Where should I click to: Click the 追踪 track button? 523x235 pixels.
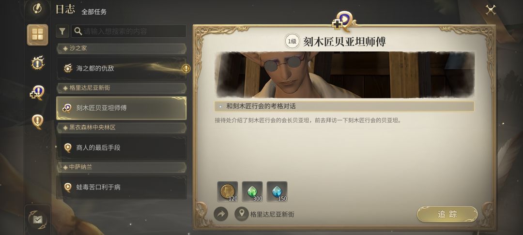(447, 214)
